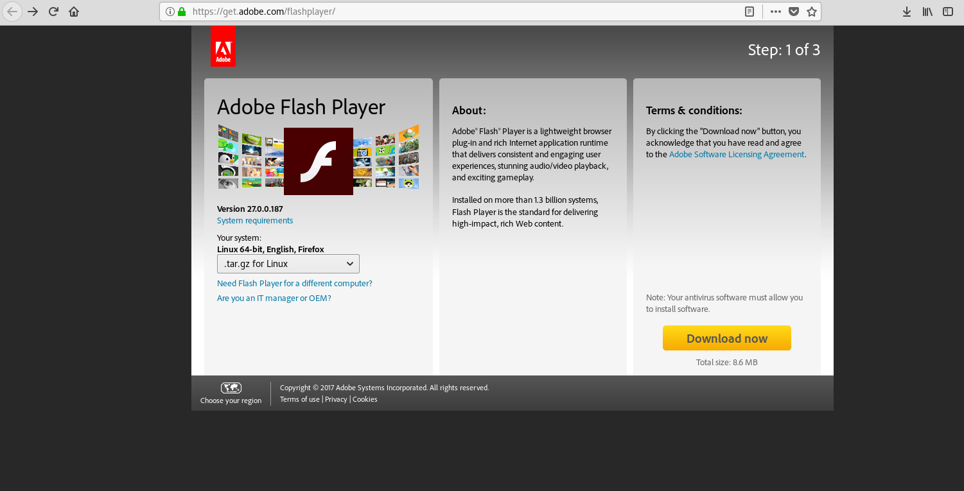This screenshot has height=491, width=964.
Task: Save page to Pocket
Action: [x=794, y=12]
